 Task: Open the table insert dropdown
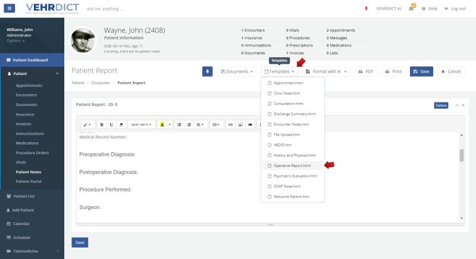[x=216, y=124]
